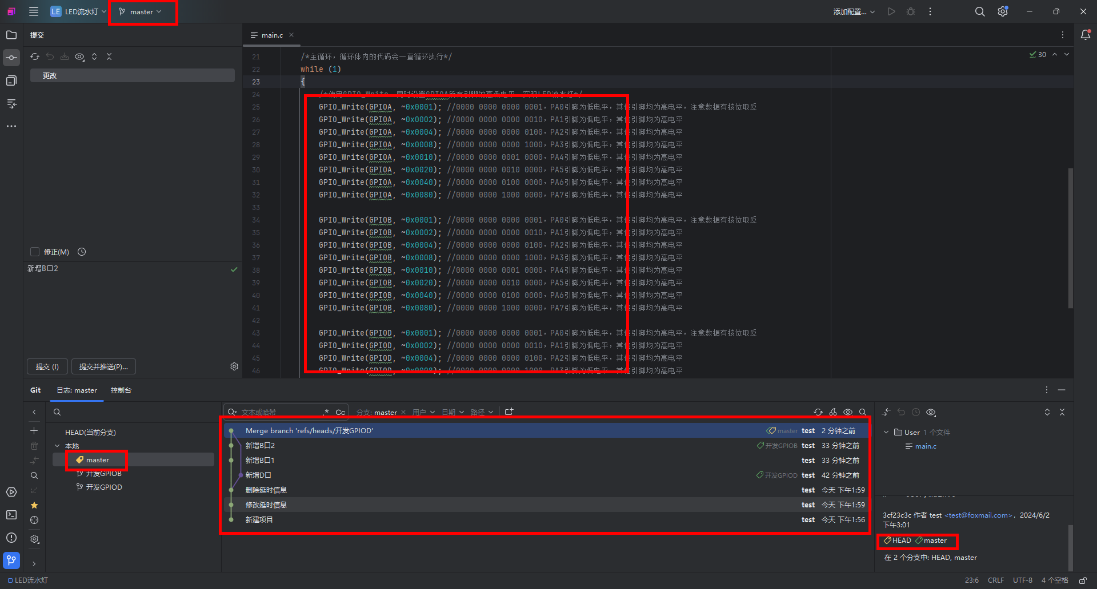Click the 提交并推送(P)... button

pyautogui.click(x=103, y=366)
